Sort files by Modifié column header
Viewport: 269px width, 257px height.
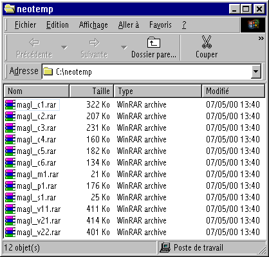(x=234, y=91)
